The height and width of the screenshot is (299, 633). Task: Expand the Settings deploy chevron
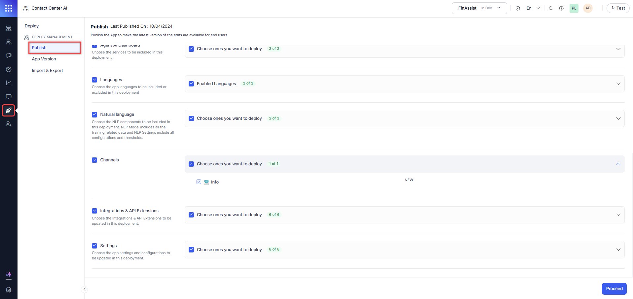coord(618,250)
